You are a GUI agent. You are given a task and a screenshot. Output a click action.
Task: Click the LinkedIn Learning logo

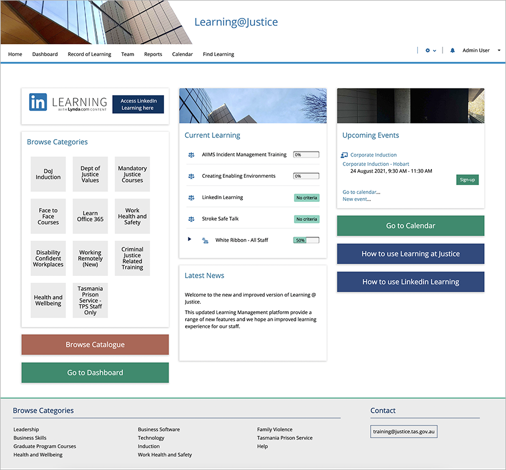pyautogui.click(x=68, y=103)
